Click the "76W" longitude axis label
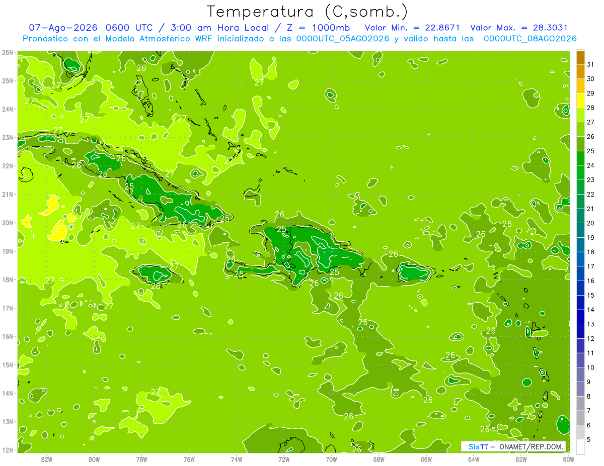Screen dimensions: 604x466 pos(189,459)
